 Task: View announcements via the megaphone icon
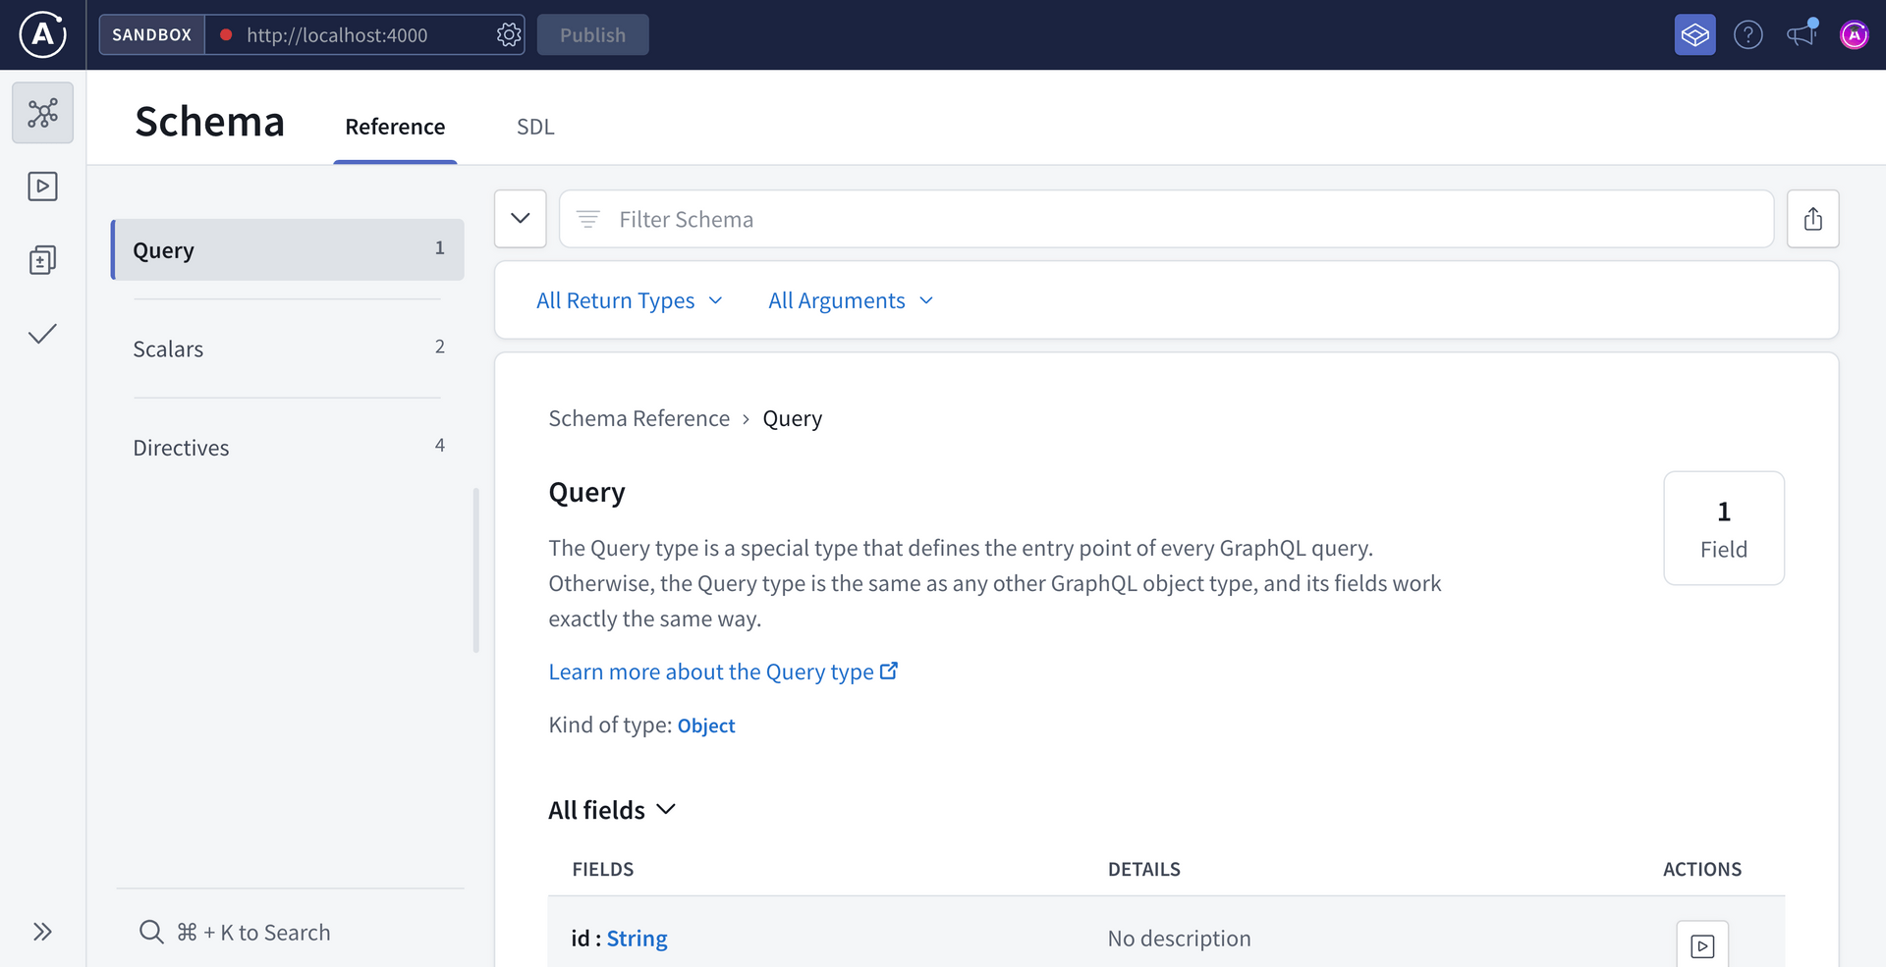click(1801, 34)
